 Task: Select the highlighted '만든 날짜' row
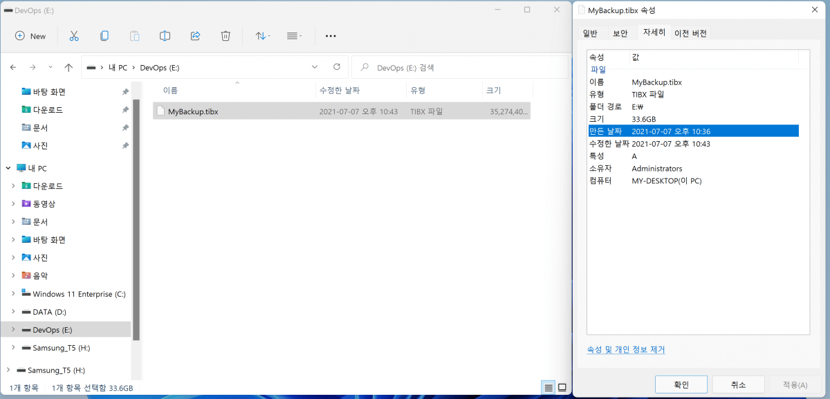click(x=693, y=131)
